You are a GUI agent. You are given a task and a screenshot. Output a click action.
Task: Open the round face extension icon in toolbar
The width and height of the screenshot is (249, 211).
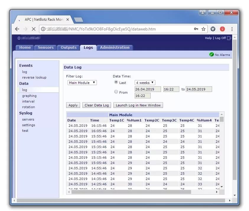coord(213,29)
